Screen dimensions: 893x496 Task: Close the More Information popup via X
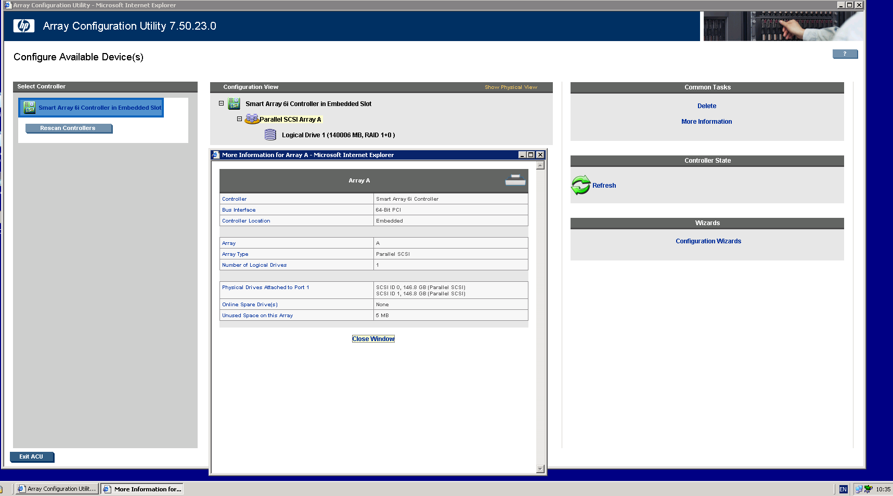click(x=540, y=155)
